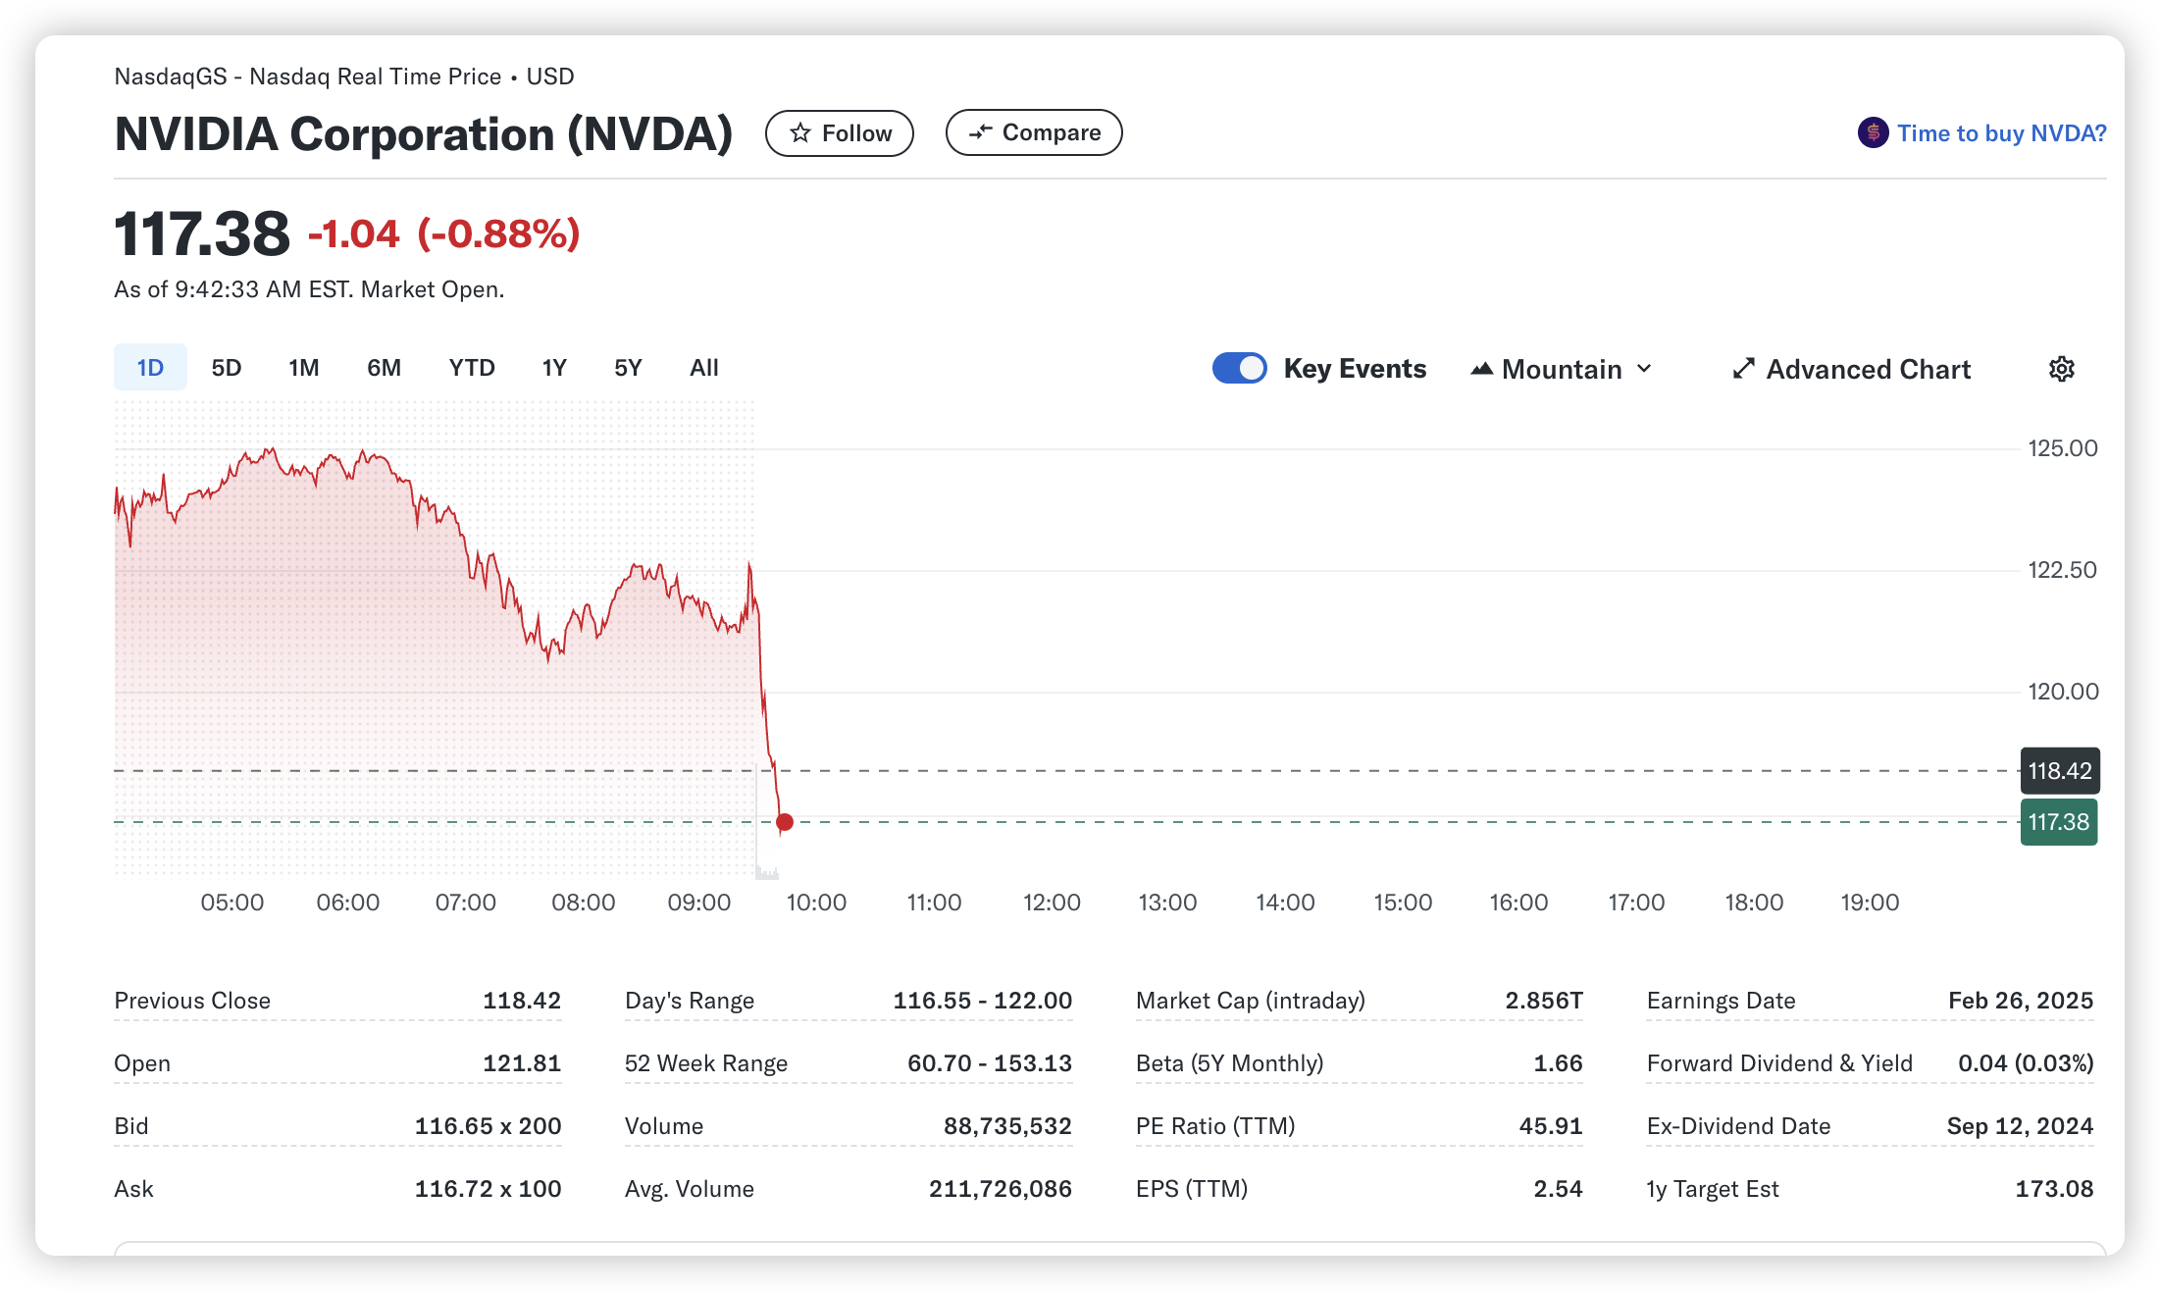Expand the Mountain chart type dropdown chevron

1645,369
